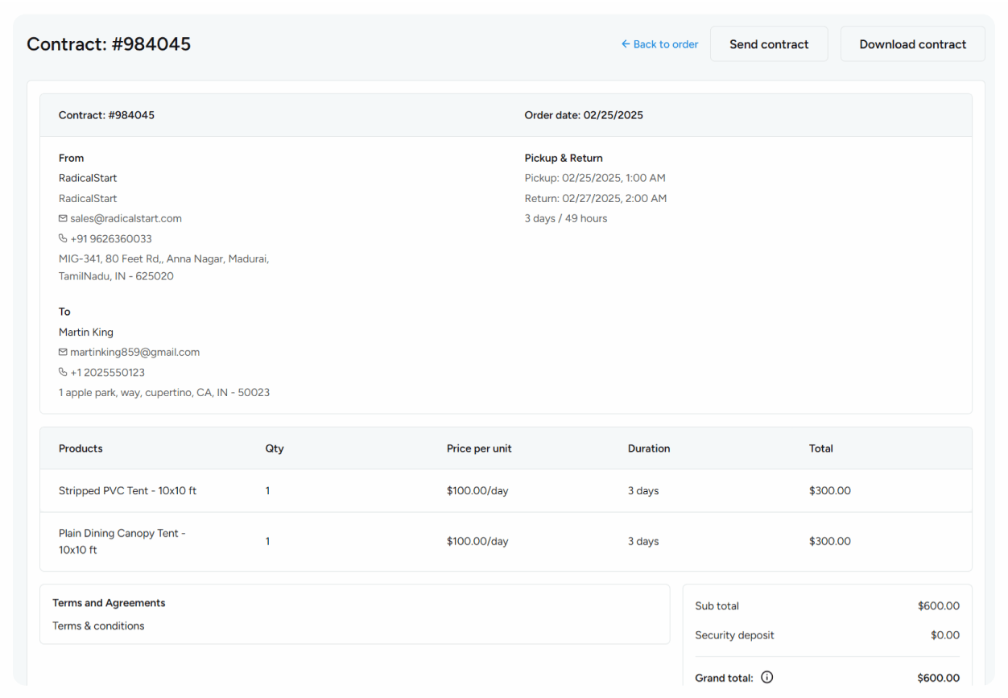
Task: Click the Contract: #984045 page heading
Action: point(109,44)
